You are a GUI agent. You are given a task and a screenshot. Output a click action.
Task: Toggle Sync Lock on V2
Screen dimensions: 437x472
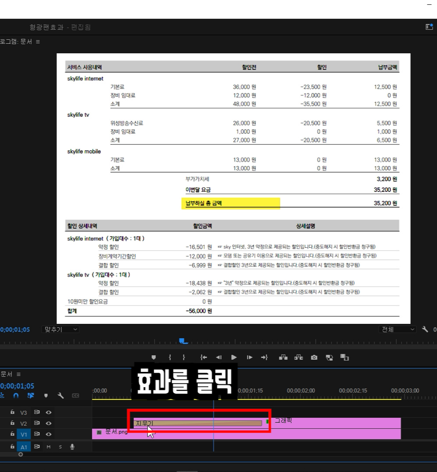(x=37, y=423)
